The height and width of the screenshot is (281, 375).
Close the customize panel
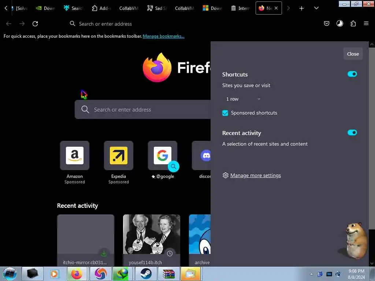pos(353,54)
